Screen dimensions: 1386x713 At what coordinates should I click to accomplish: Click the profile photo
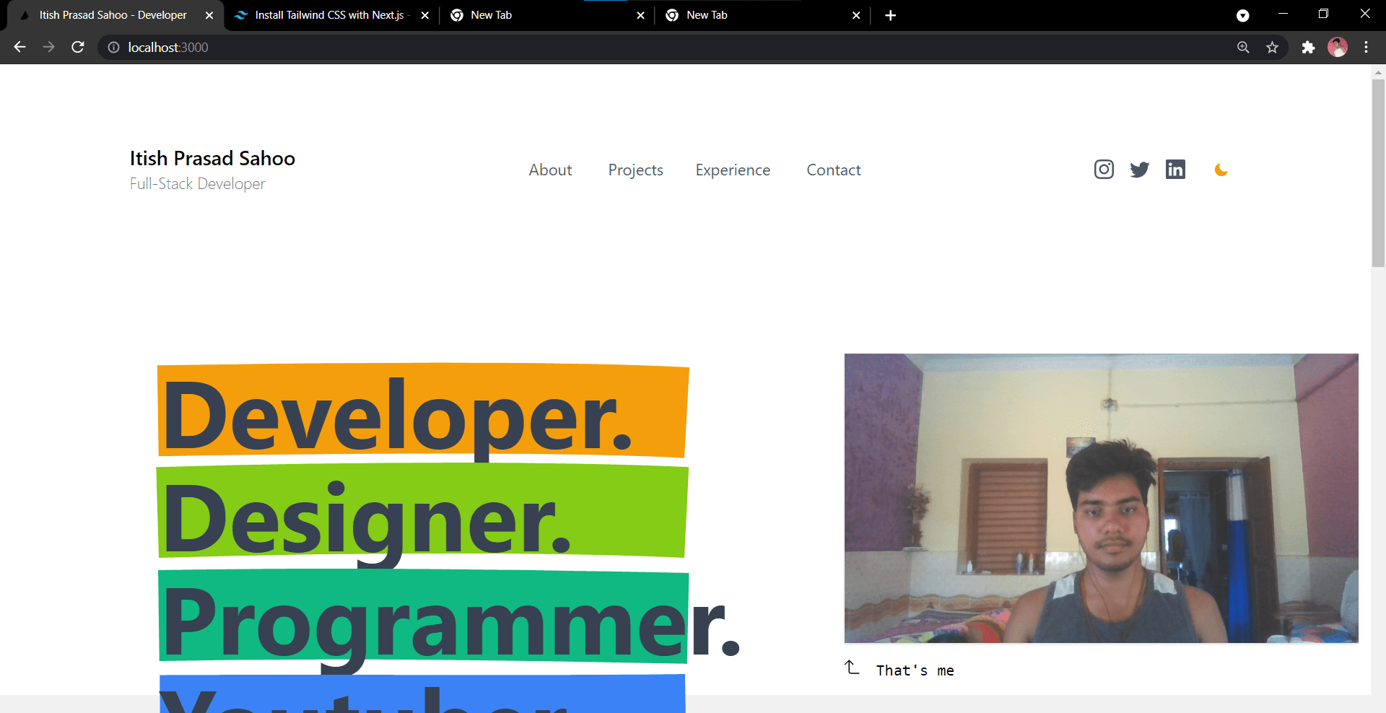(1102, 498)
